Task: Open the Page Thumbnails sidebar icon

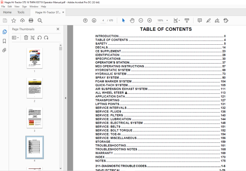Action: pos(5,32)
